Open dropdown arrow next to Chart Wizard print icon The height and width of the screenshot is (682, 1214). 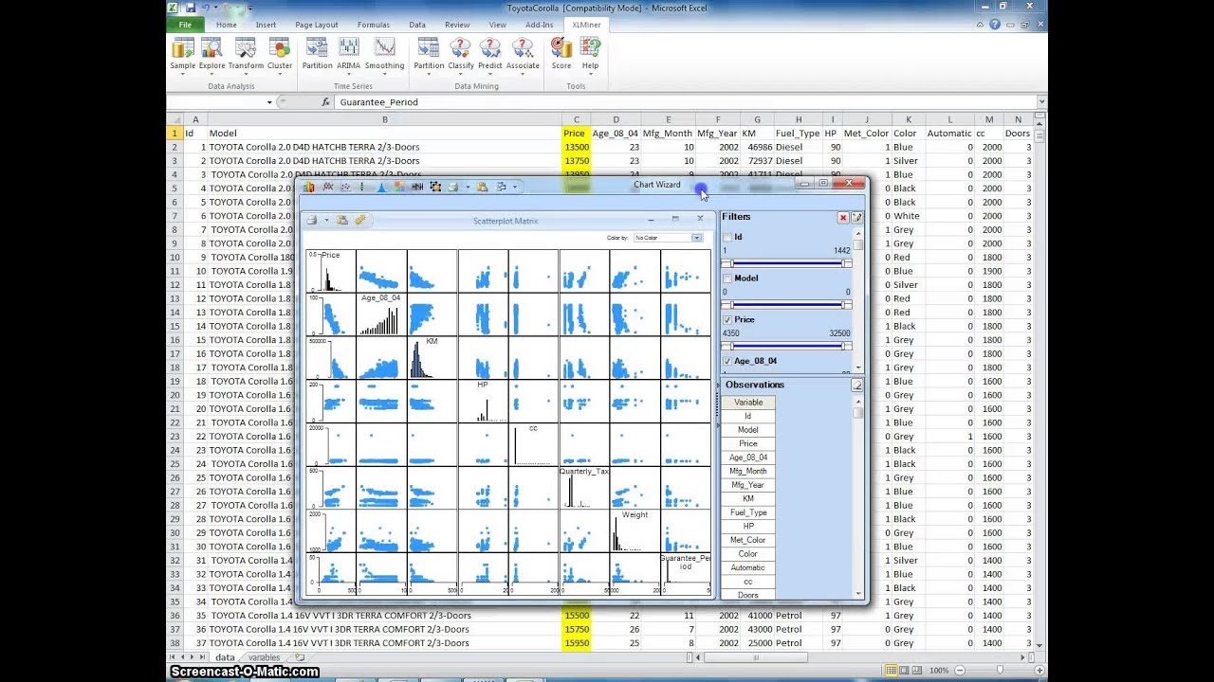click(x=467, y=188)
